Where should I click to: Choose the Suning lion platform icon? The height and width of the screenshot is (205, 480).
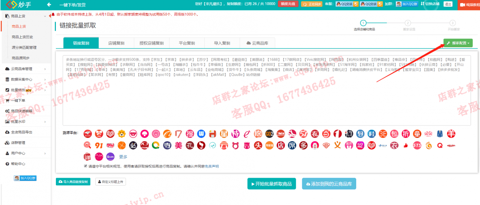point(121,133)
